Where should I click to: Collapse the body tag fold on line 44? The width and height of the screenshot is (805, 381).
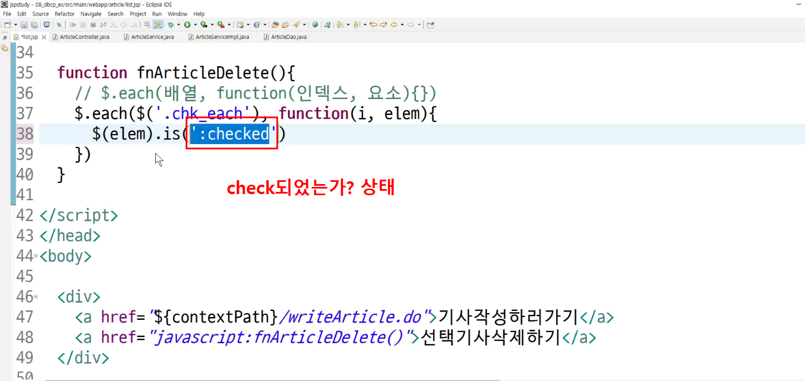point(36,256)
